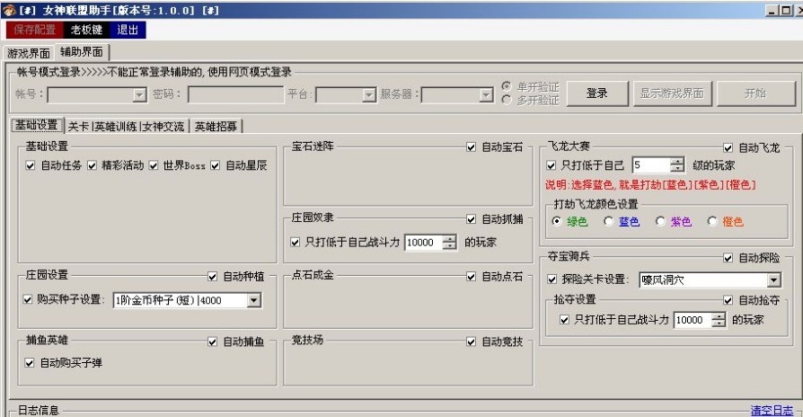
Task: Select the 蓝色 dragon color radio
Action: (609, 221)
